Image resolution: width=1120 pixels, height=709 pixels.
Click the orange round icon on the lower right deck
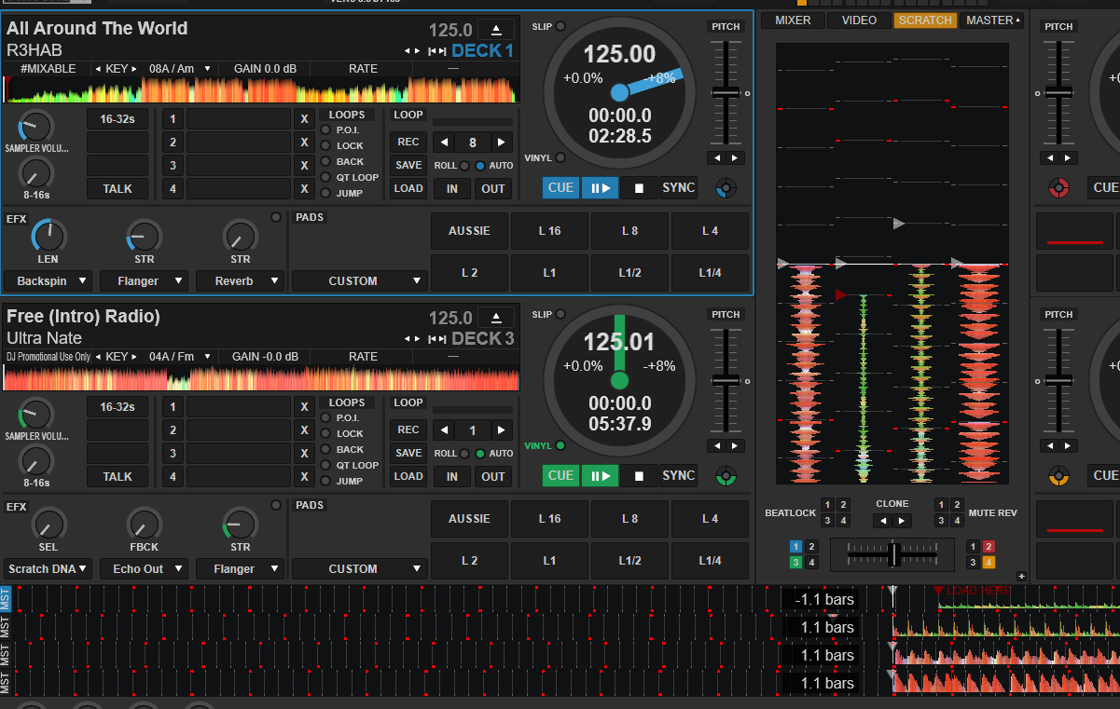(x=1058, y=476)
